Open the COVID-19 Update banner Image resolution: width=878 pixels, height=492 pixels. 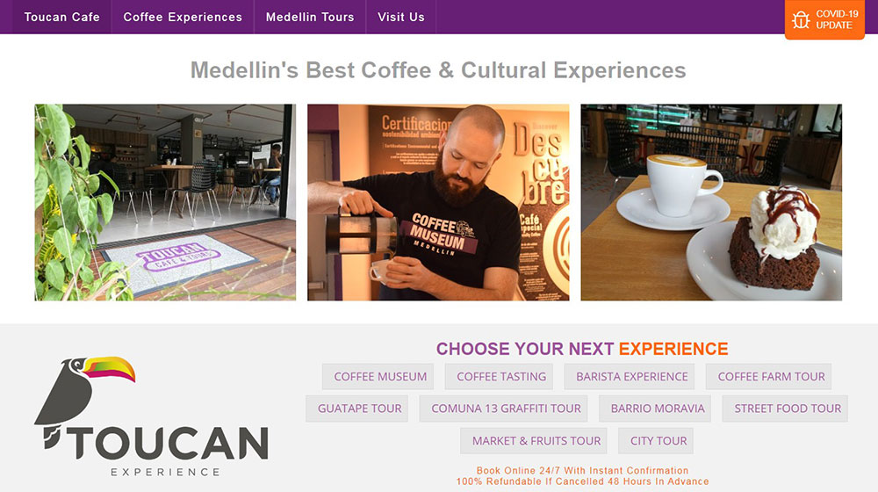click(824, 19)
